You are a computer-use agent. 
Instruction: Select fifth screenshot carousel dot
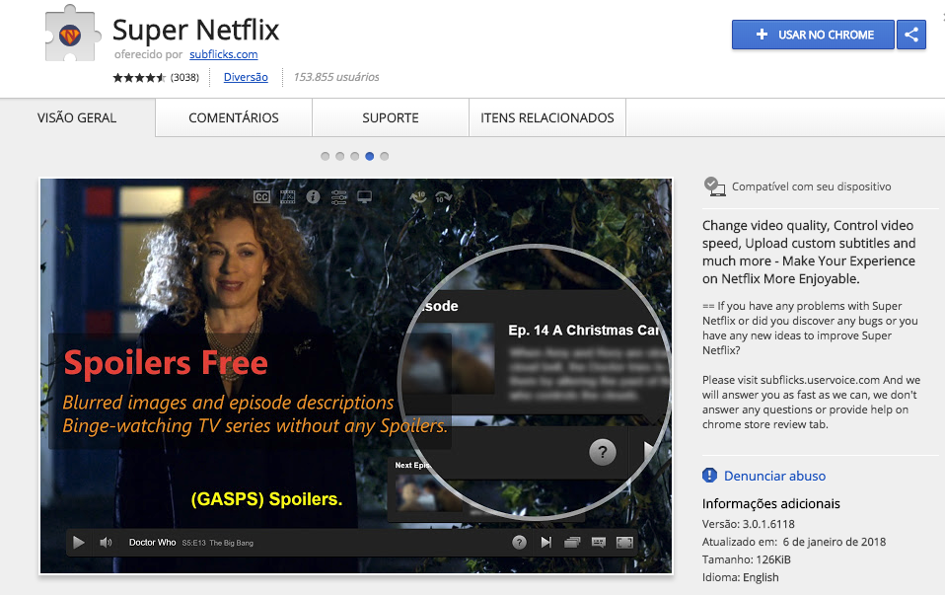click(x=385, y=156)
